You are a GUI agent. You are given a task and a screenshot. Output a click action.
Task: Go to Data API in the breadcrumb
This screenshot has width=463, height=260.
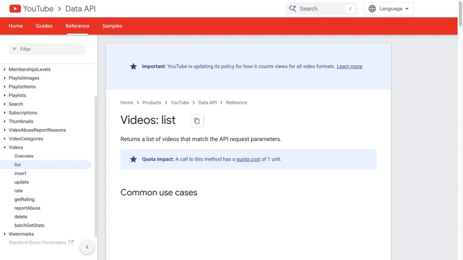click(x=208, y=103)
